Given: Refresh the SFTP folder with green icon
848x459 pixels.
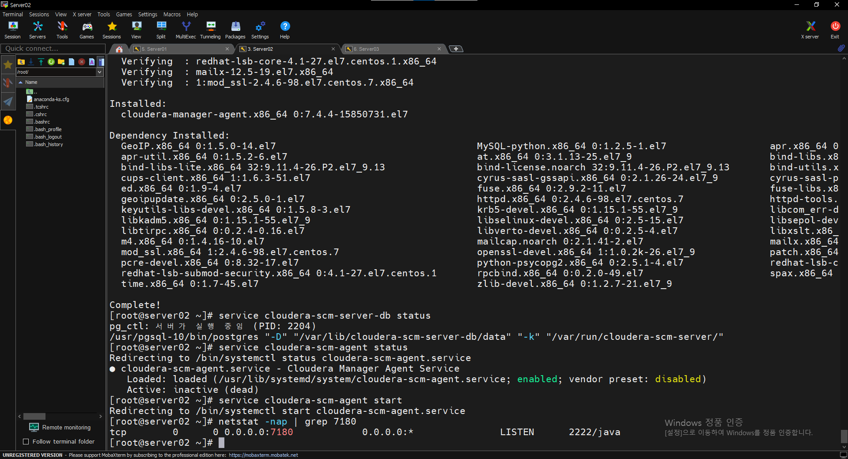Looking at the screenshot, I should point(51,62).
